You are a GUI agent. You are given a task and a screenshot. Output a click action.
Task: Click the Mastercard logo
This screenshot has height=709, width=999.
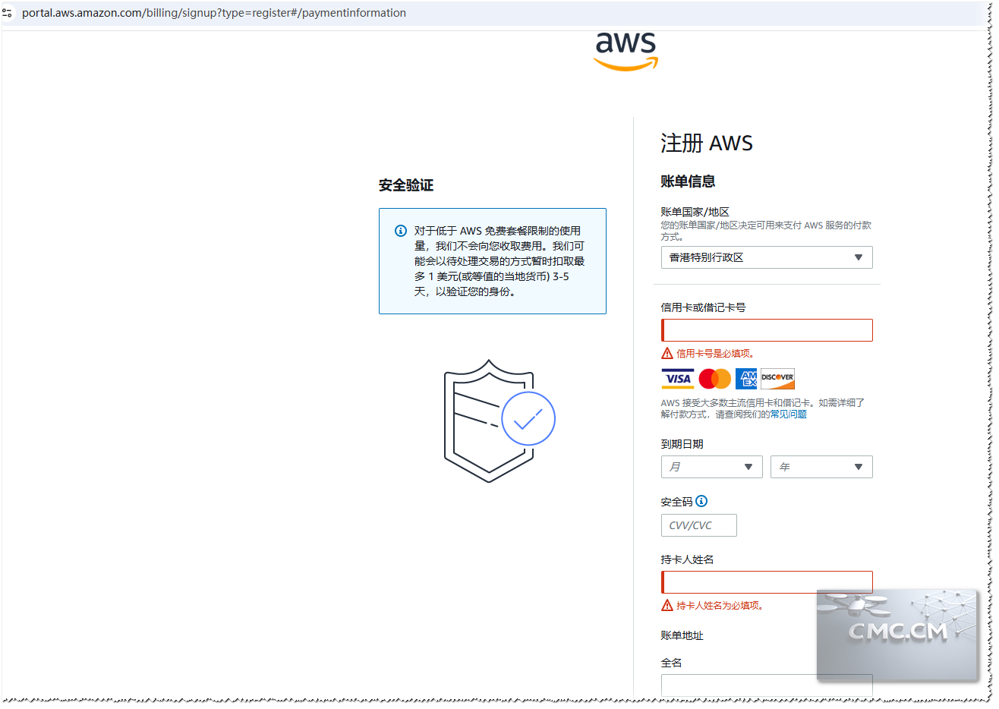click(714, 379)
